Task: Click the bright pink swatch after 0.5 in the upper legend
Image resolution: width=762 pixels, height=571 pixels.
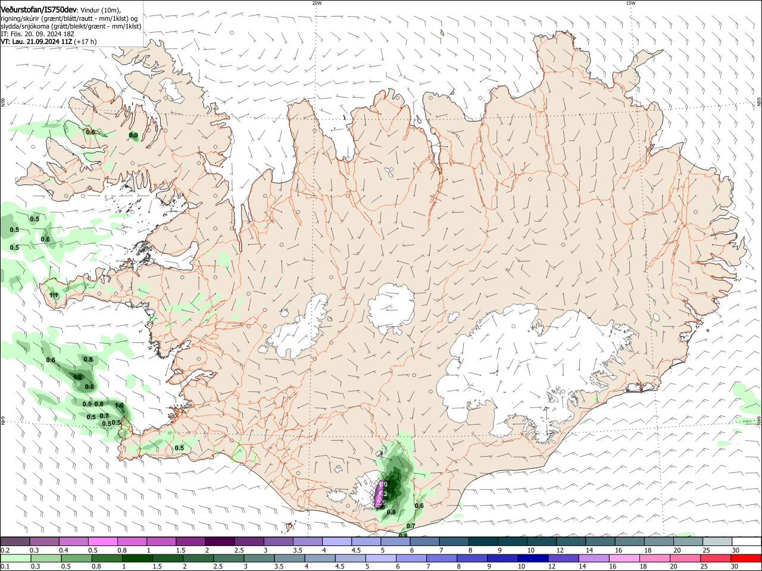Action: coord(102,541)
